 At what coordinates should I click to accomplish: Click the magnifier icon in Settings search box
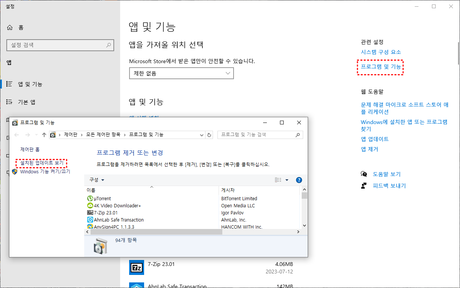pos(109,45)
